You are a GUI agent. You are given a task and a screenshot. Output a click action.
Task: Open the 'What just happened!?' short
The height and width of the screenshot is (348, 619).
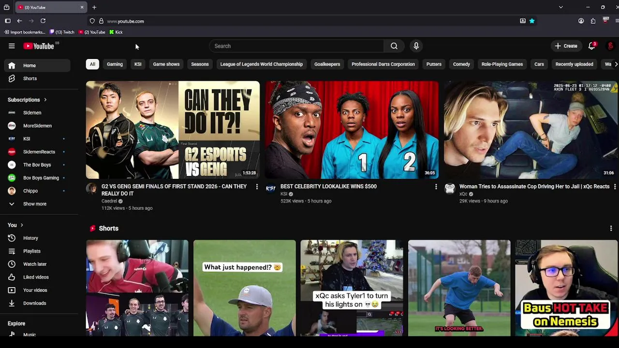pos(244,288)
